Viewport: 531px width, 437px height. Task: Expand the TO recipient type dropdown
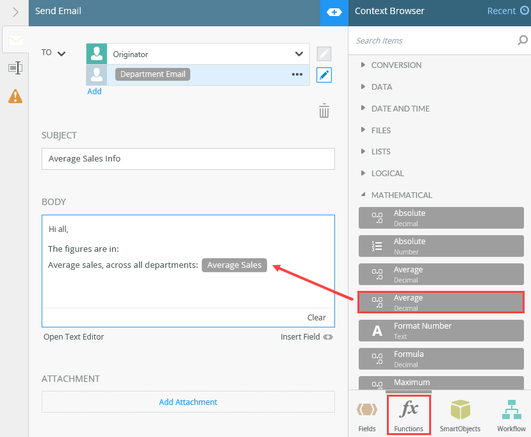pos(61,53)
